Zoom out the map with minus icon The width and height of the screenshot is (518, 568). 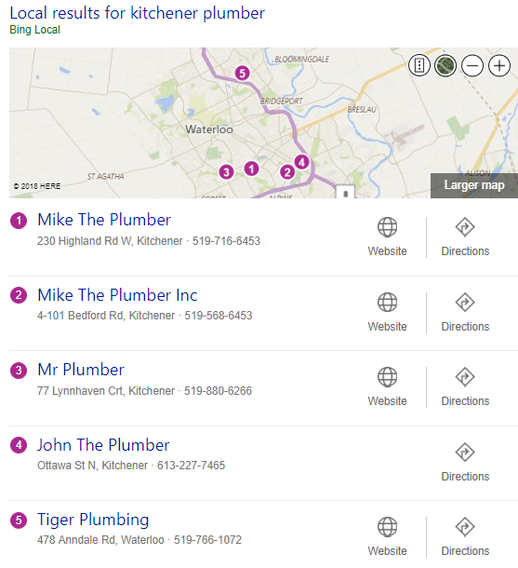click(x=472, y=66)
